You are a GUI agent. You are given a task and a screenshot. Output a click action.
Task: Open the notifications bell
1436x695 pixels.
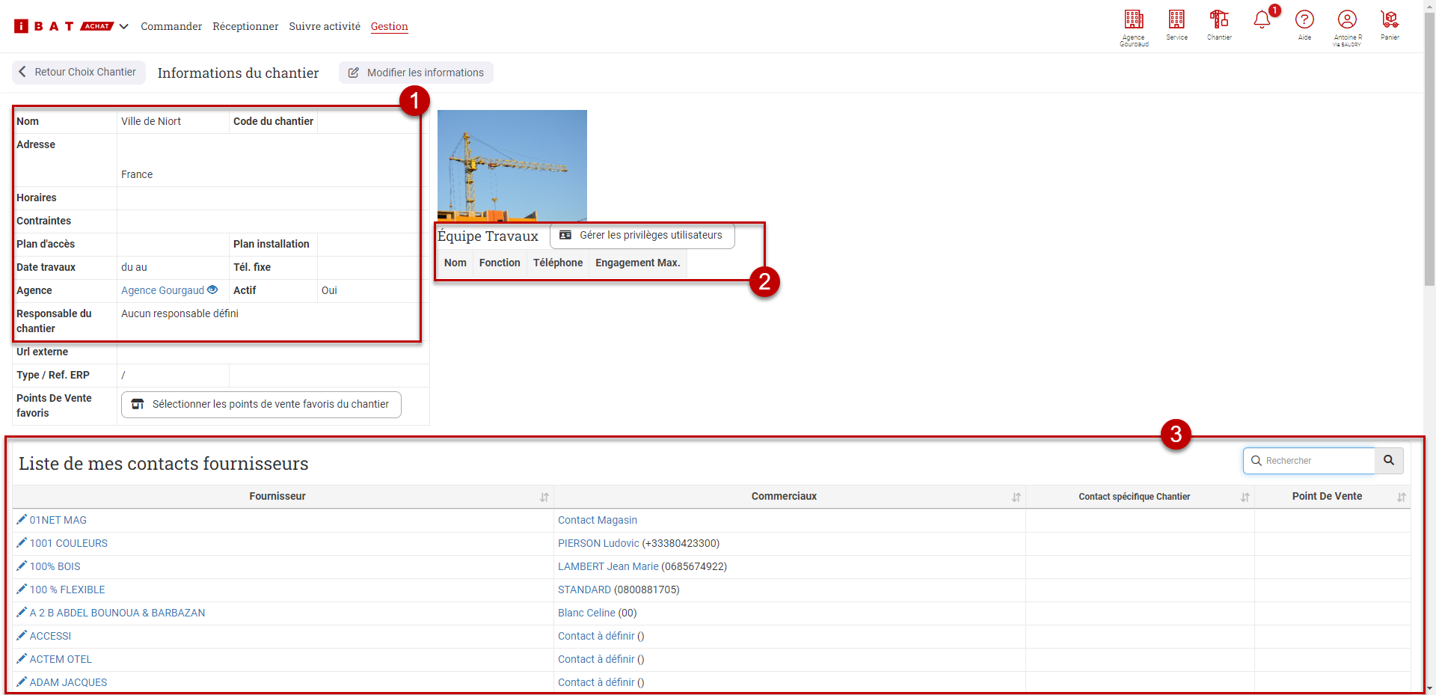pyautogui.click(x=1262, y=20)
